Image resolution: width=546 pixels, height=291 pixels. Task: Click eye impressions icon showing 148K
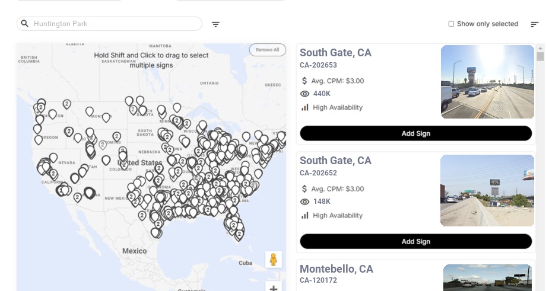coord(305,202)
